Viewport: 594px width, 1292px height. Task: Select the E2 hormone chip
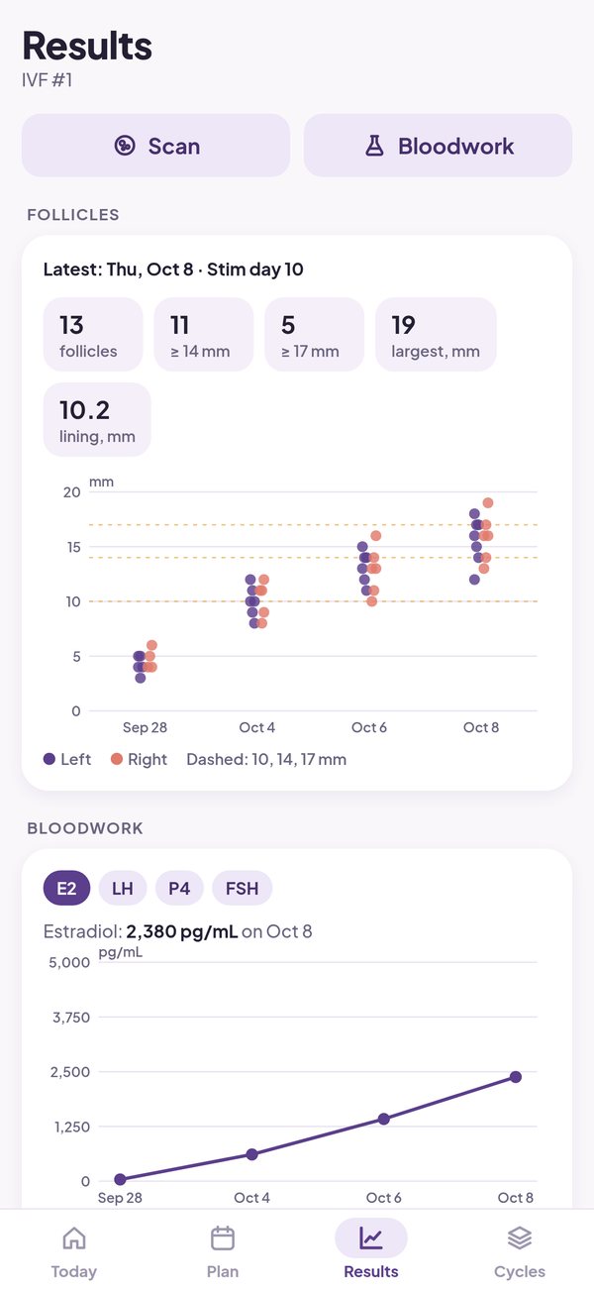(x=66, y=888)
